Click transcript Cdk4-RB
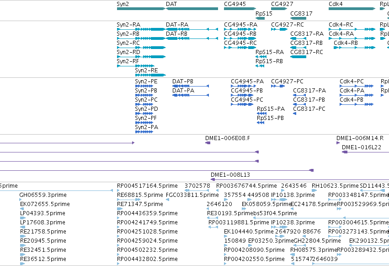Image resolution: width=389 pixels, height=266 pixels. [x=355, y=48]
